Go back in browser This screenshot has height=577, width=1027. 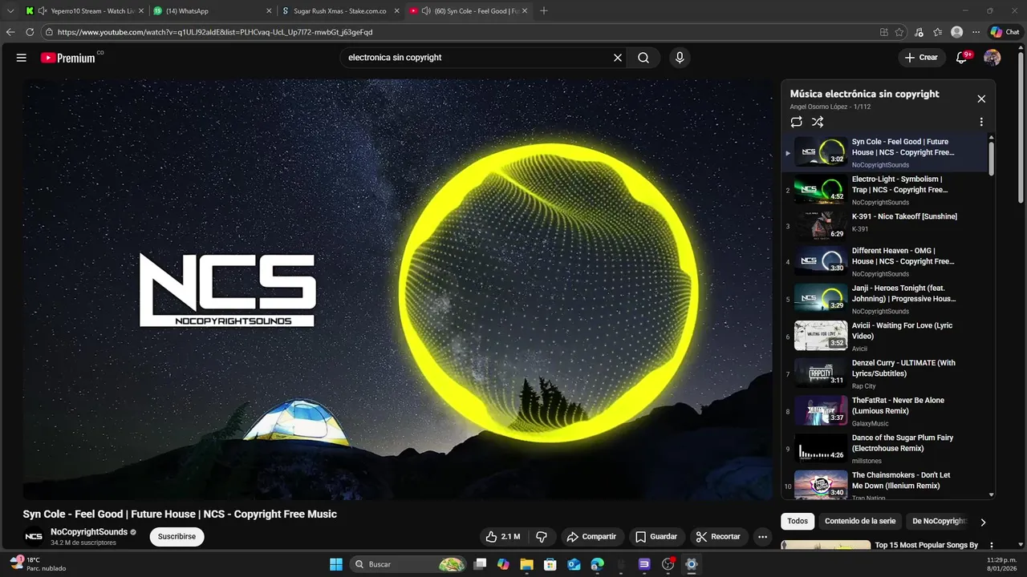pos(10,32)
